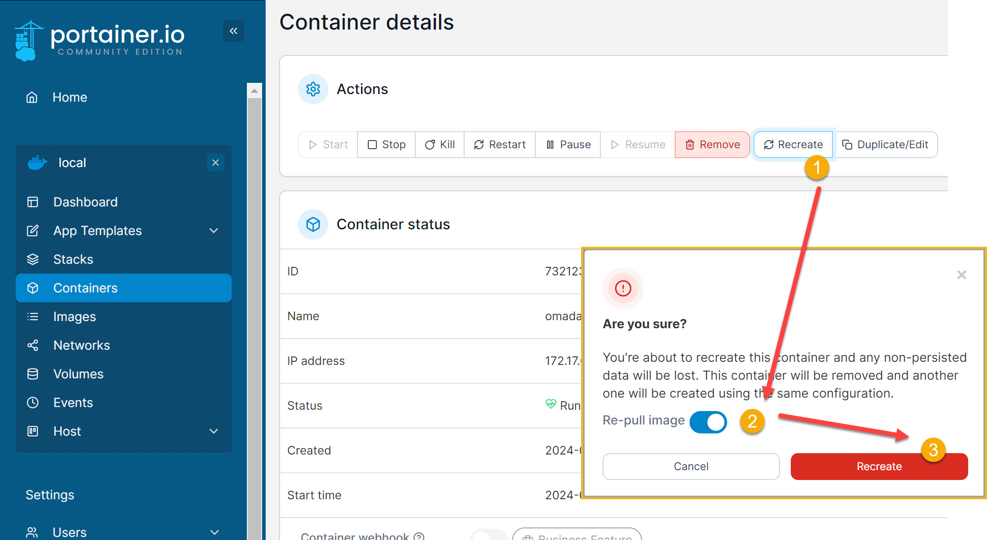The width and height of the screenshot is (987, 540).
Task: Cancel the recreate dialog
Action: pyautogui.click(x=691, y=466)
